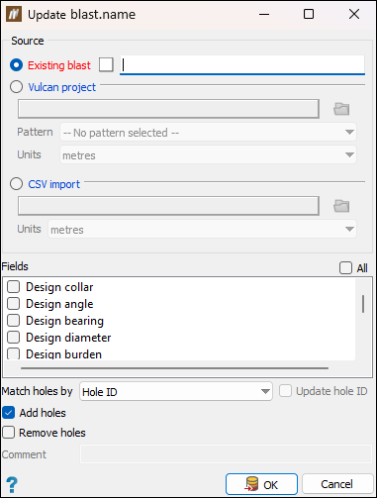
Task: Open the Match holes by dropdown
Action: [176, 392]
